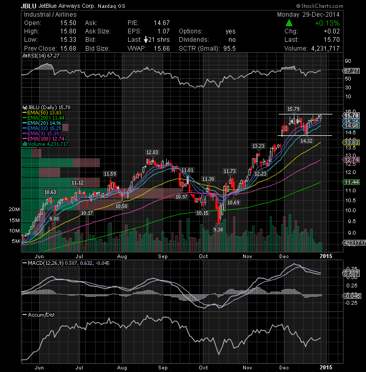Click the '10.17' price annotation
Viewport: 366px width, 372px height.
[87, 213]
